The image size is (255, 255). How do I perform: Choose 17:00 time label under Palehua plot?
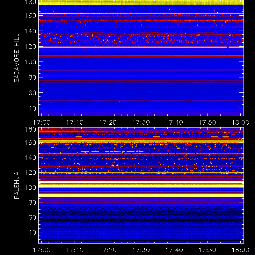click(42, 250)
